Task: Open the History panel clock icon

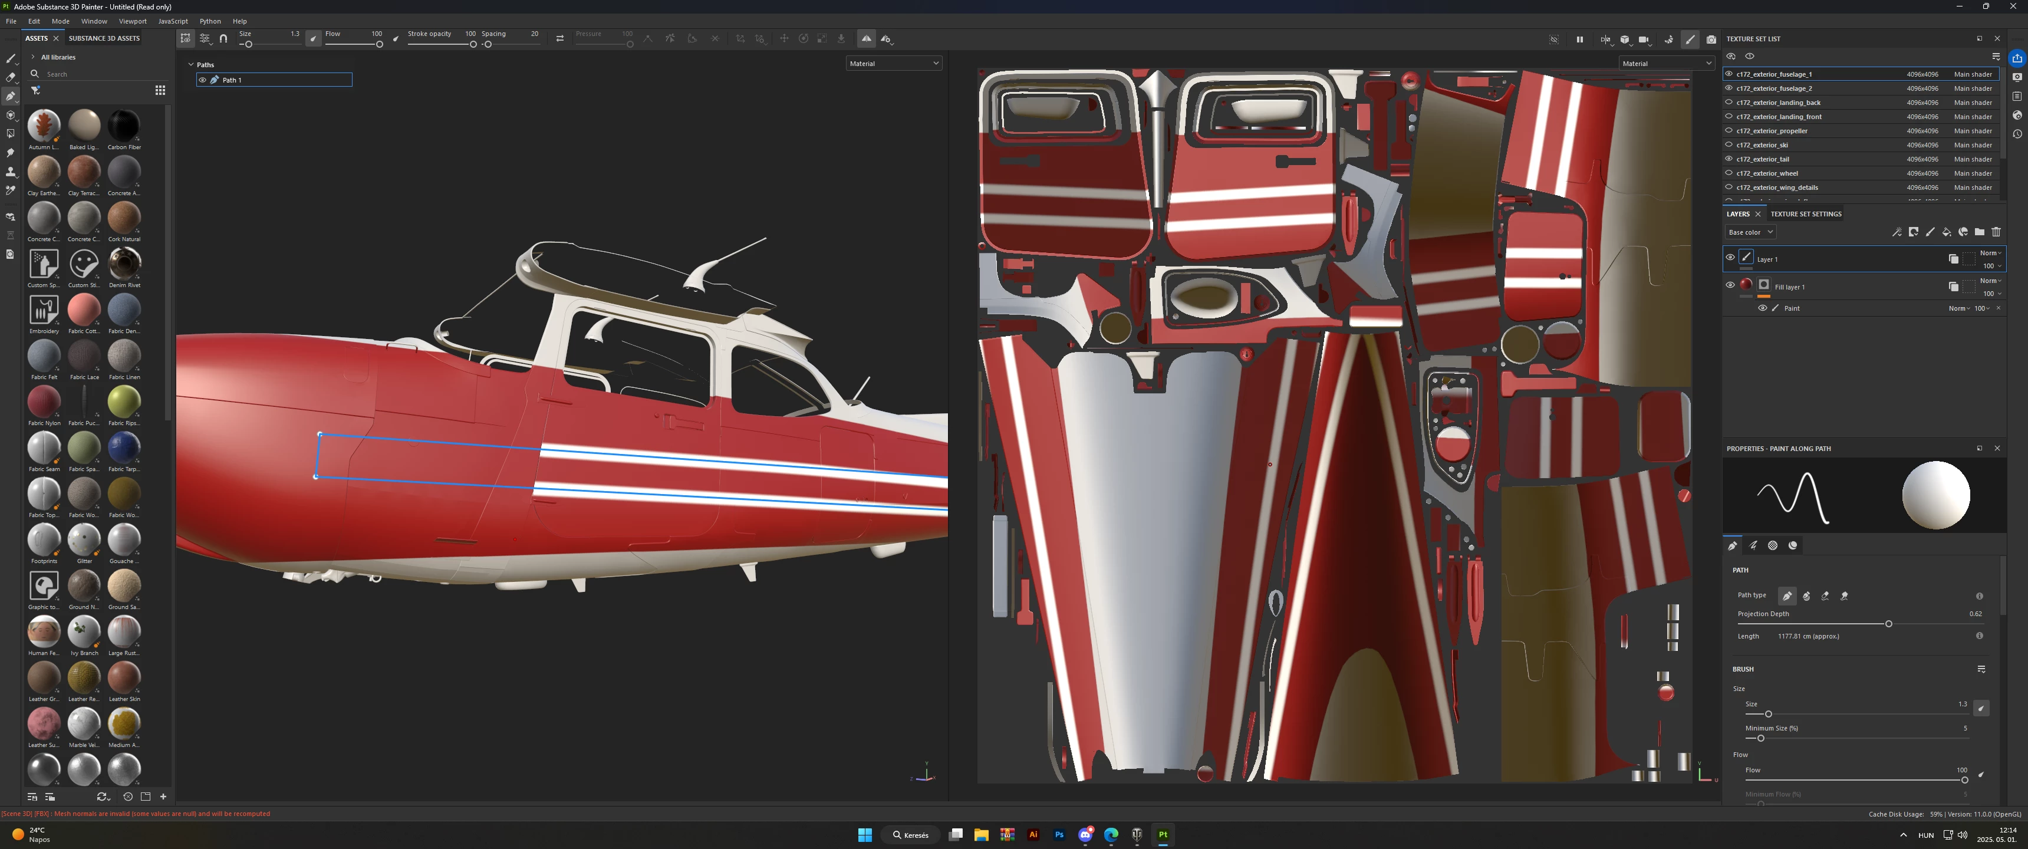Action: coord(2017,134)
